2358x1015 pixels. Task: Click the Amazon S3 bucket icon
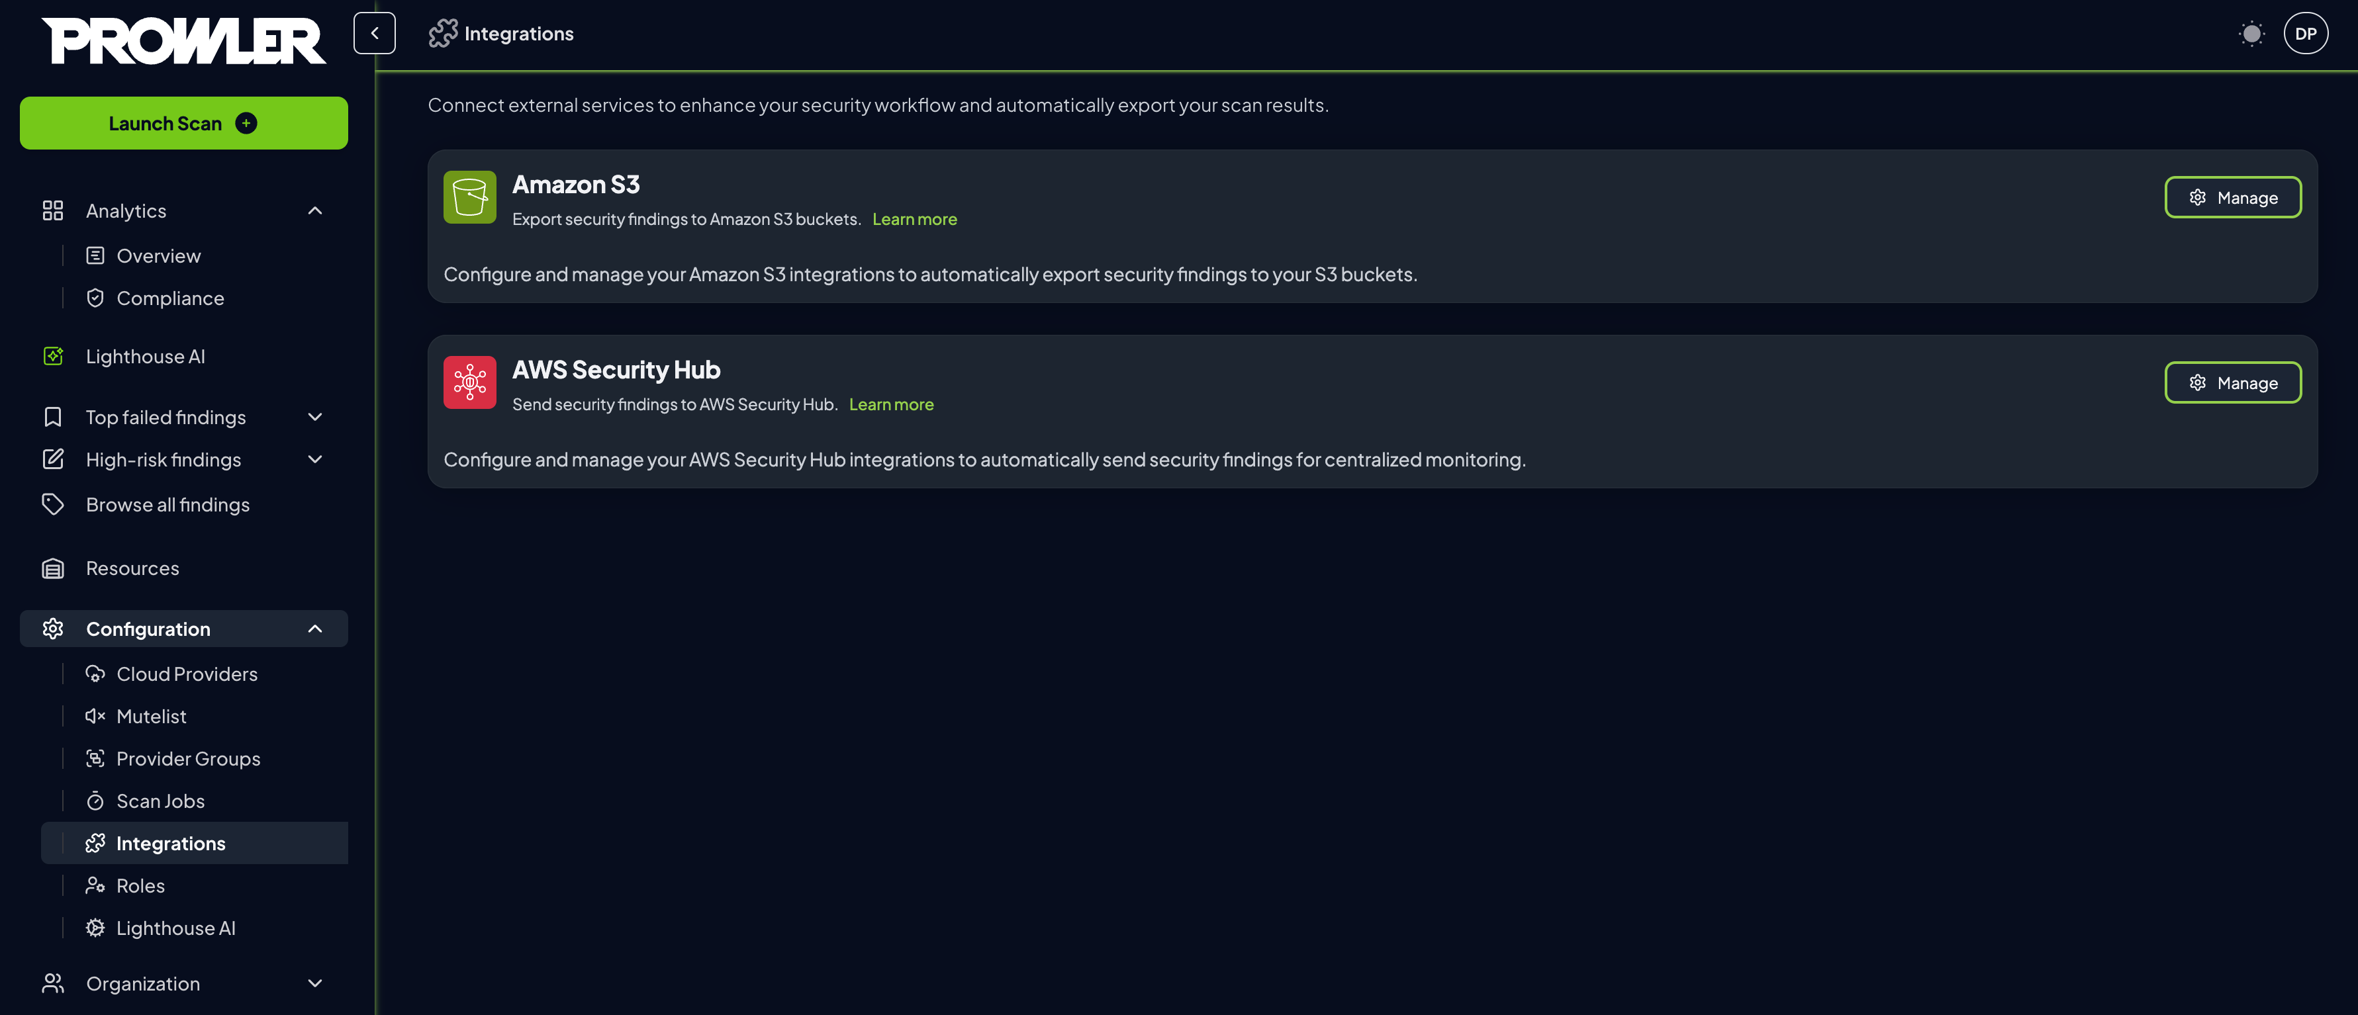469,196
